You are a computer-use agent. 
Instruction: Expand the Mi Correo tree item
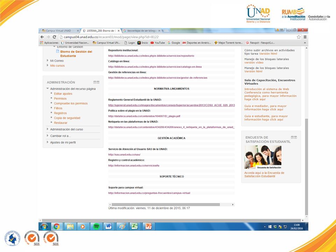(47, 61)
